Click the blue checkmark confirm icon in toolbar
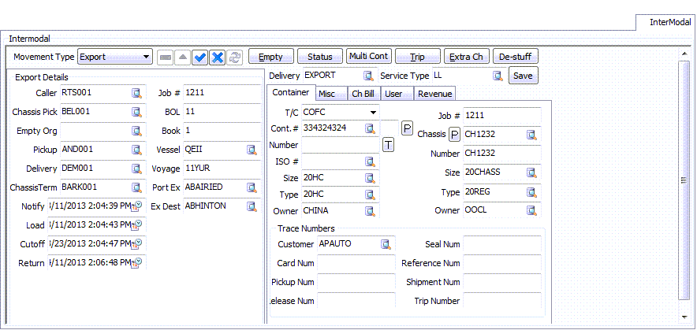The height and width of the screenshot is (330, 697). coord(200,57)
